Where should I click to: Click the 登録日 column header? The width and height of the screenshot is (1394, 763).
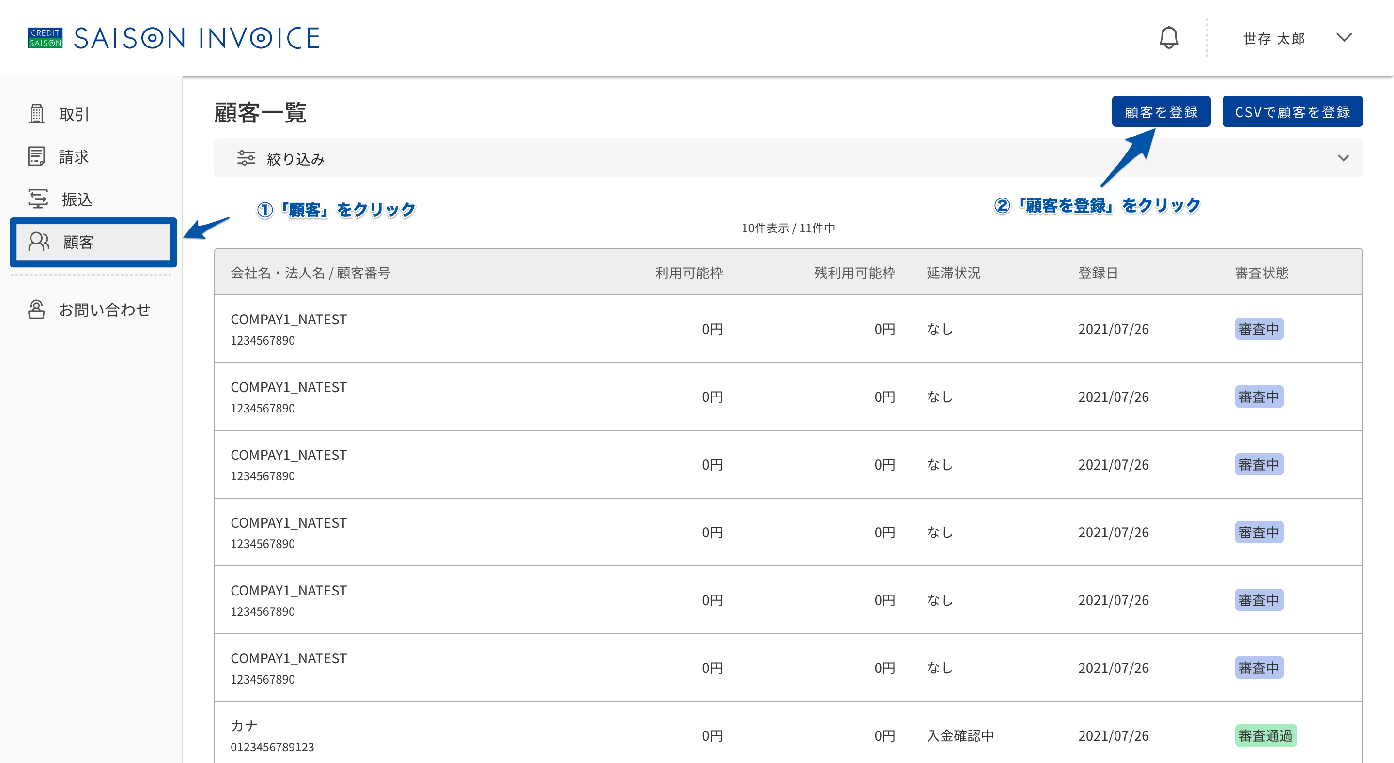click(1098, 273)
